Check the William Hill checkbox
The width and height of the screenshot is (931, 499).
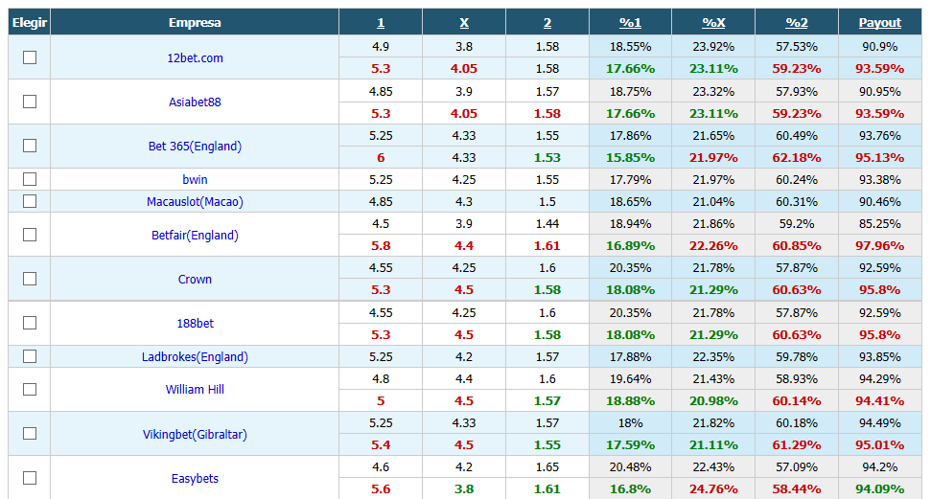(30, 389)
